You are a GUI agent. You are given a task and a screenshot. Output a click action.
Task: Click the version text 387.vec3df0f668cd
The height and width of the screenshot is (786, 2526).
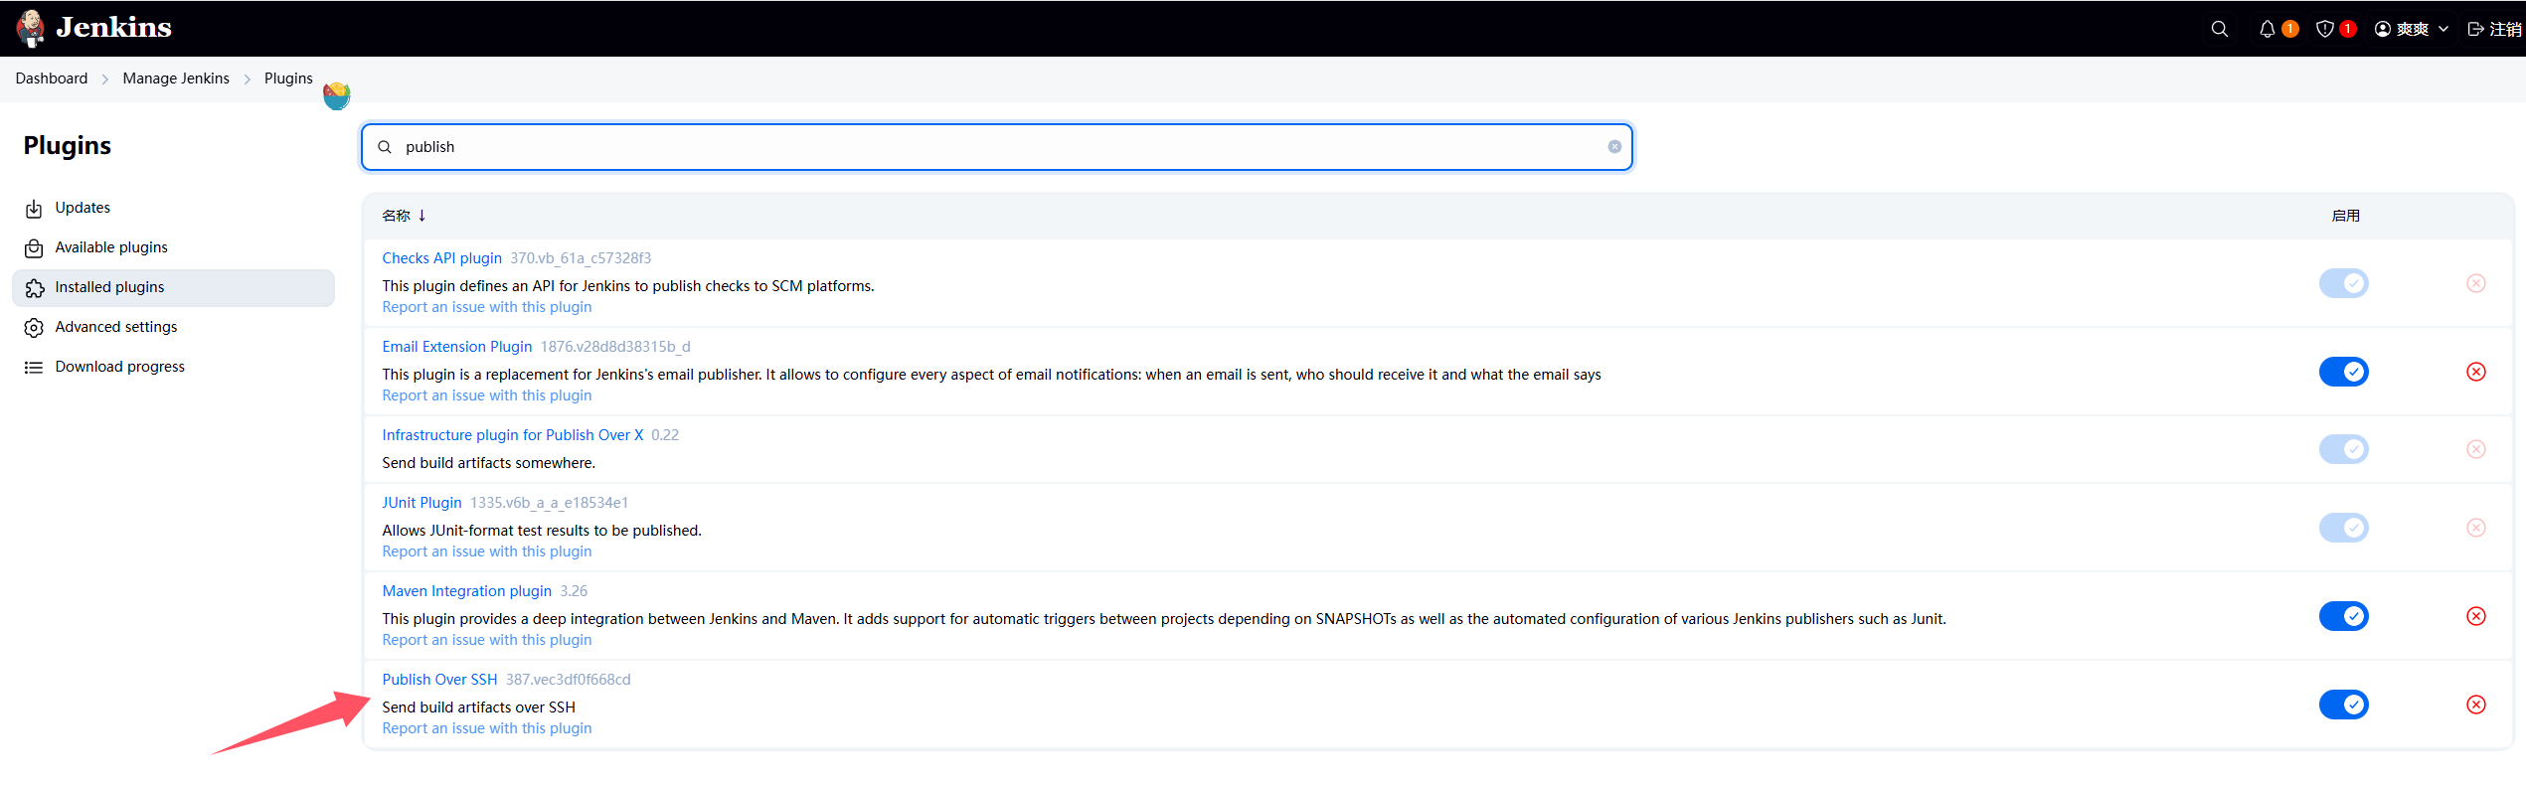point(569,680)
